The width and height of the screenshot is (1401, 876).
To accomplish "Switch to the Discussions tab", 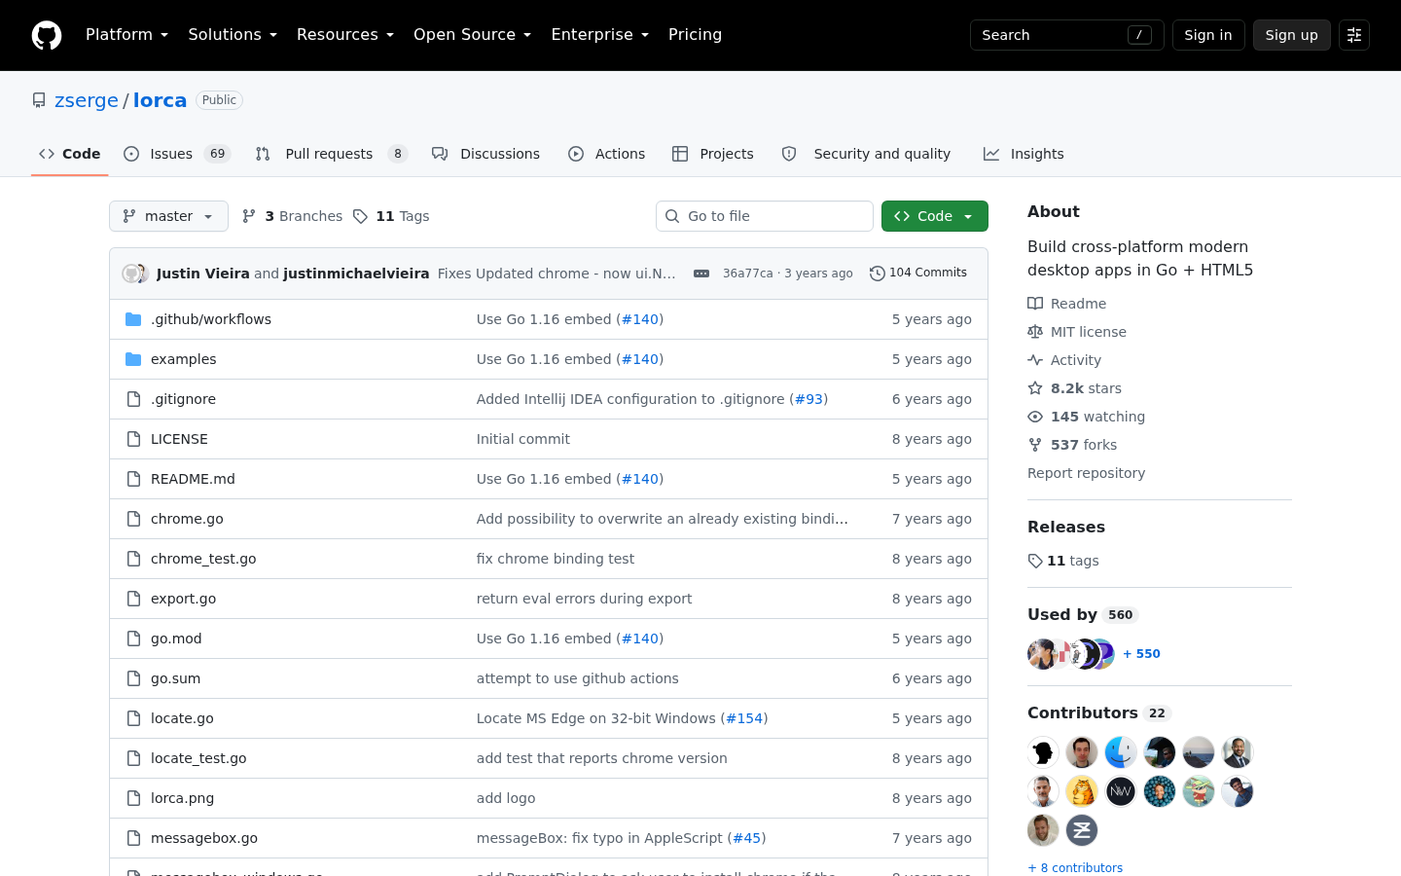I will pos(486,154).
